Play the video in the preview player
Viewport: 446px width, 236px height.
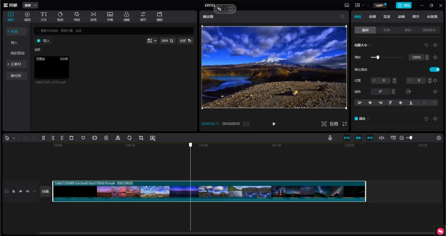[274, 124]
